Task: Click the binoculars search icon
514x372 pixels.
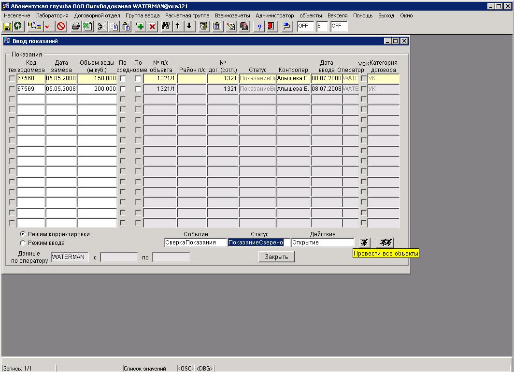Action: [x=166, y=26]
